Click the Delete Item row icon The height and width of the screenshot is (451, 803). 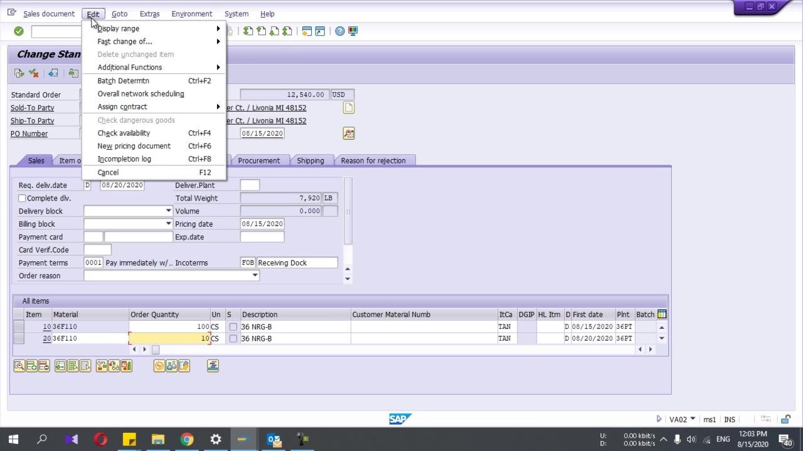44,366
